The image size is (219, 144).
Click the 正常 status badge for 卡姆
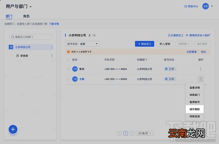170,79
